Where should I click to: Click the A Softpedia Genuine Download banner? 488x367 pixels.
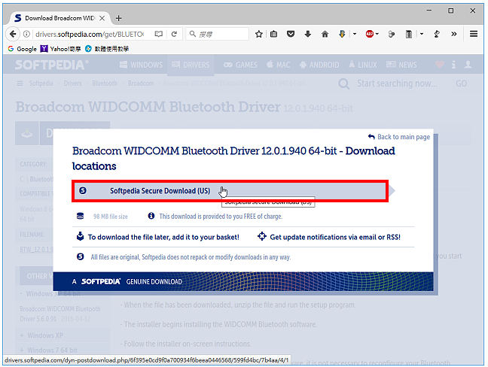[242, 281]
